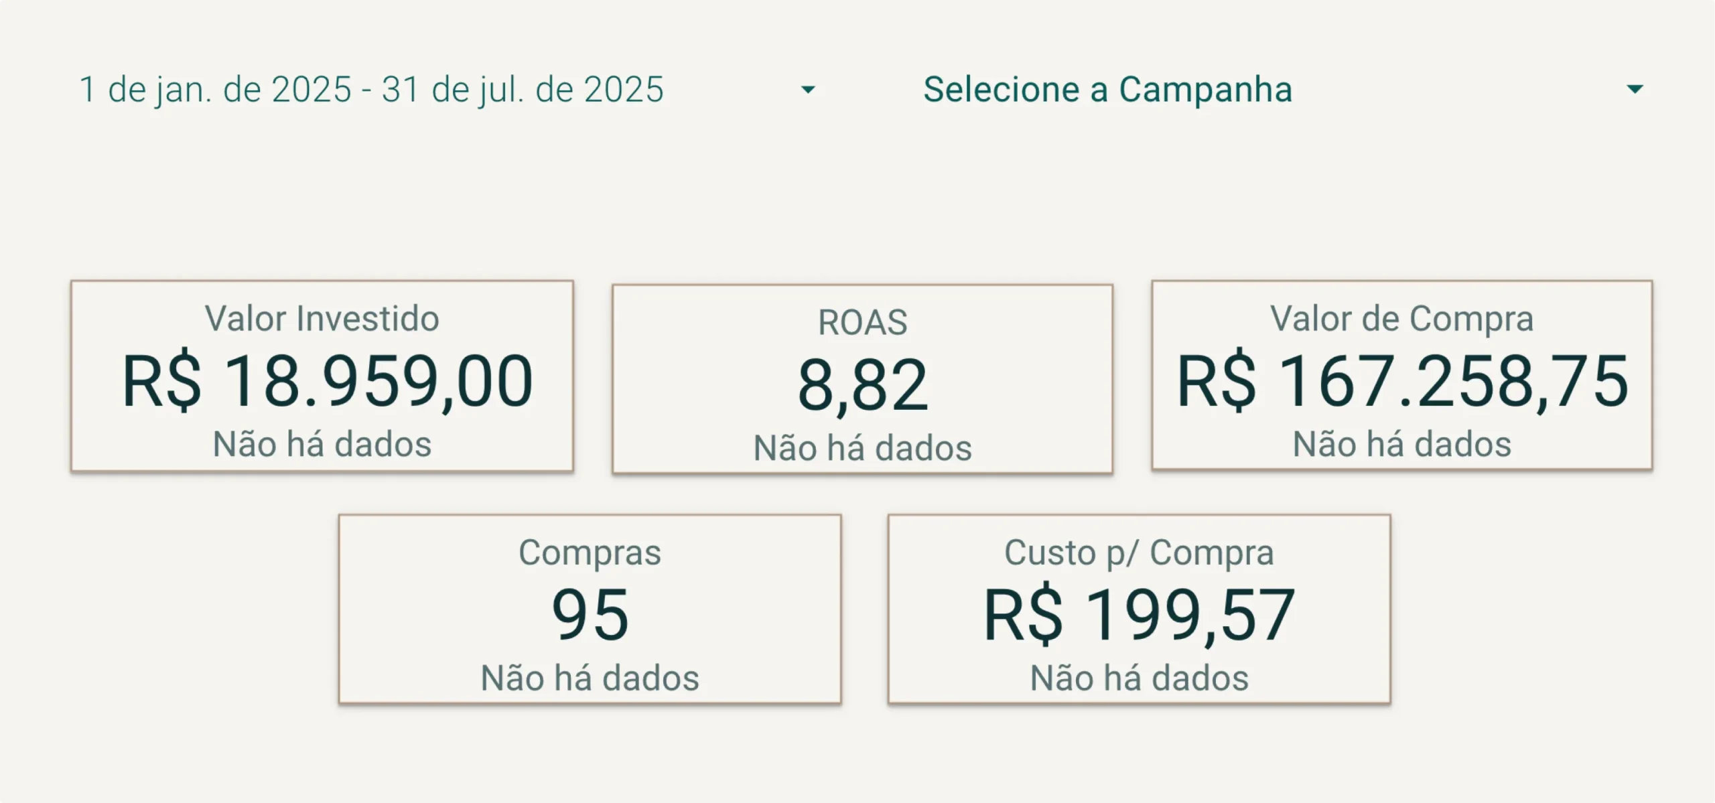Screen dimensions: 1715x803
Task: Open the "Selecione a Campanha" dropdown arrow
Action: [1635, 89]
